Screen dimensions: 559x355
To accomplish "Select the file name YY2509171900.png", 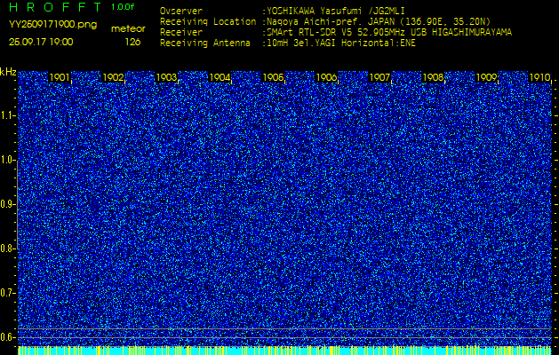I will pos(52,25).
